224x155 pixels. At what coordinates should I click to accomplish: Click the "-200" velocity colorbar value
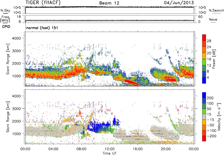(211, 136)
